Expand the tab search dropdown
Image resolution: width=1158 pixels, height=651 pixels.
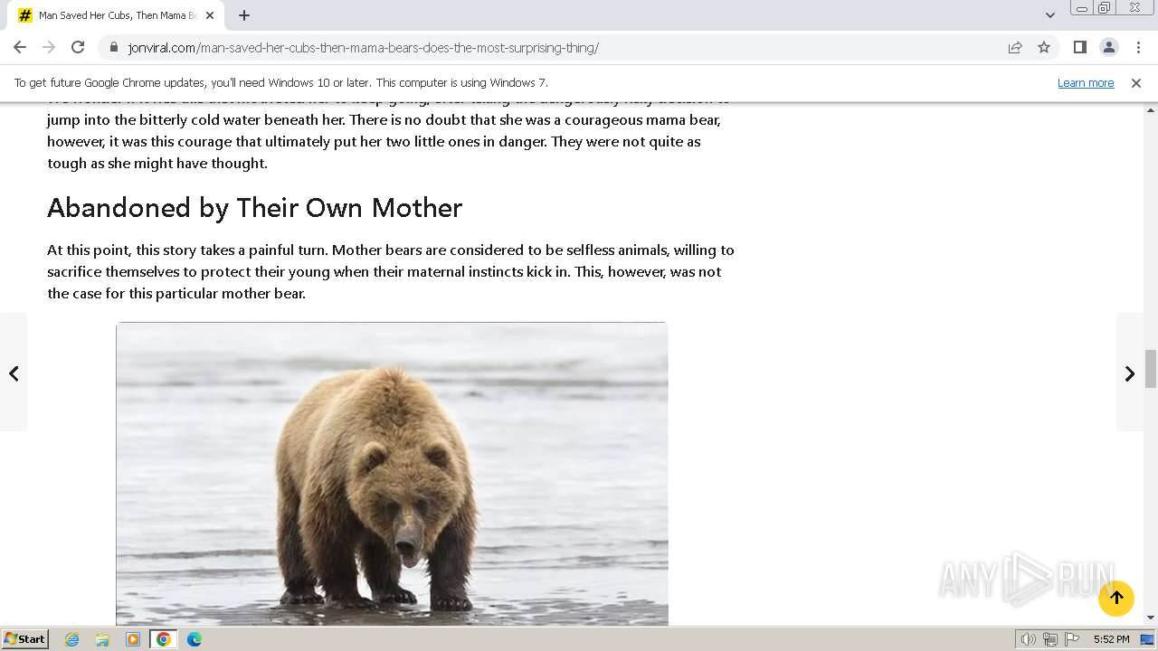pyautogui.click(x=1050, y=15)
